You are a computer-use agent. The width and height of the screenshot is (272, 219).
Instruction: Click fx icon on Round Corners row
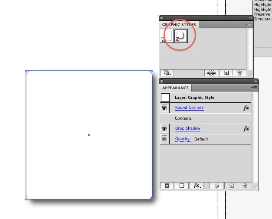(x=246, y=108)
